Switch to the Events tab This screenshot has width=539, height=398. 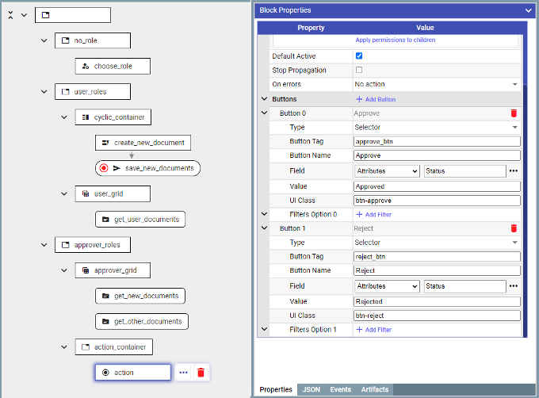(x=340, y=389)
